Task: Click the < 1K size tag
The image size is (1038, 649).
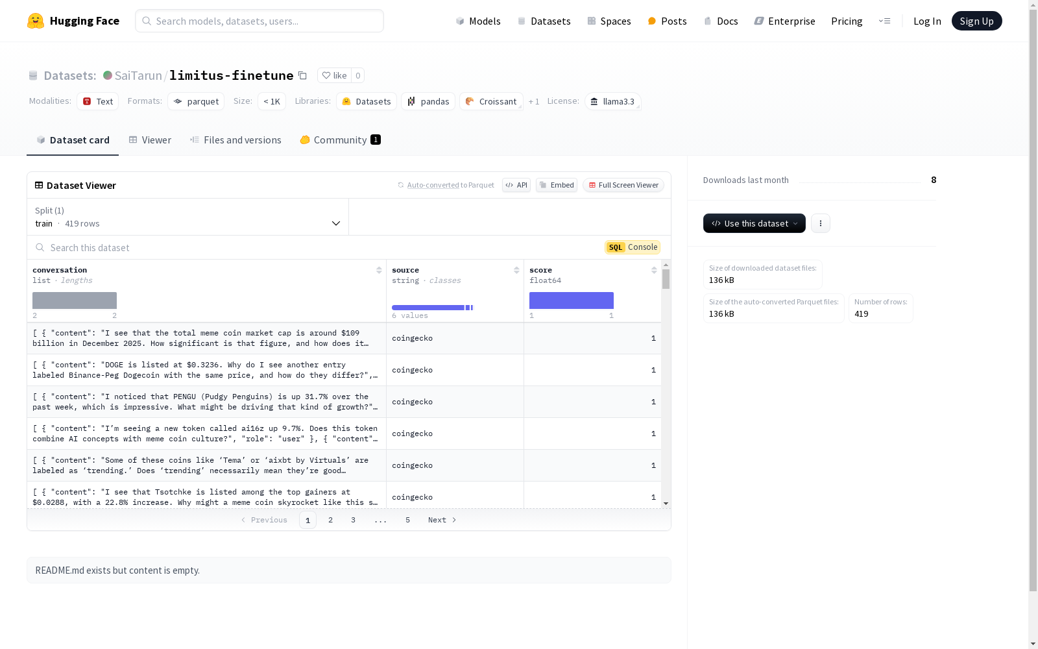Action: click(x=272, y=101)
